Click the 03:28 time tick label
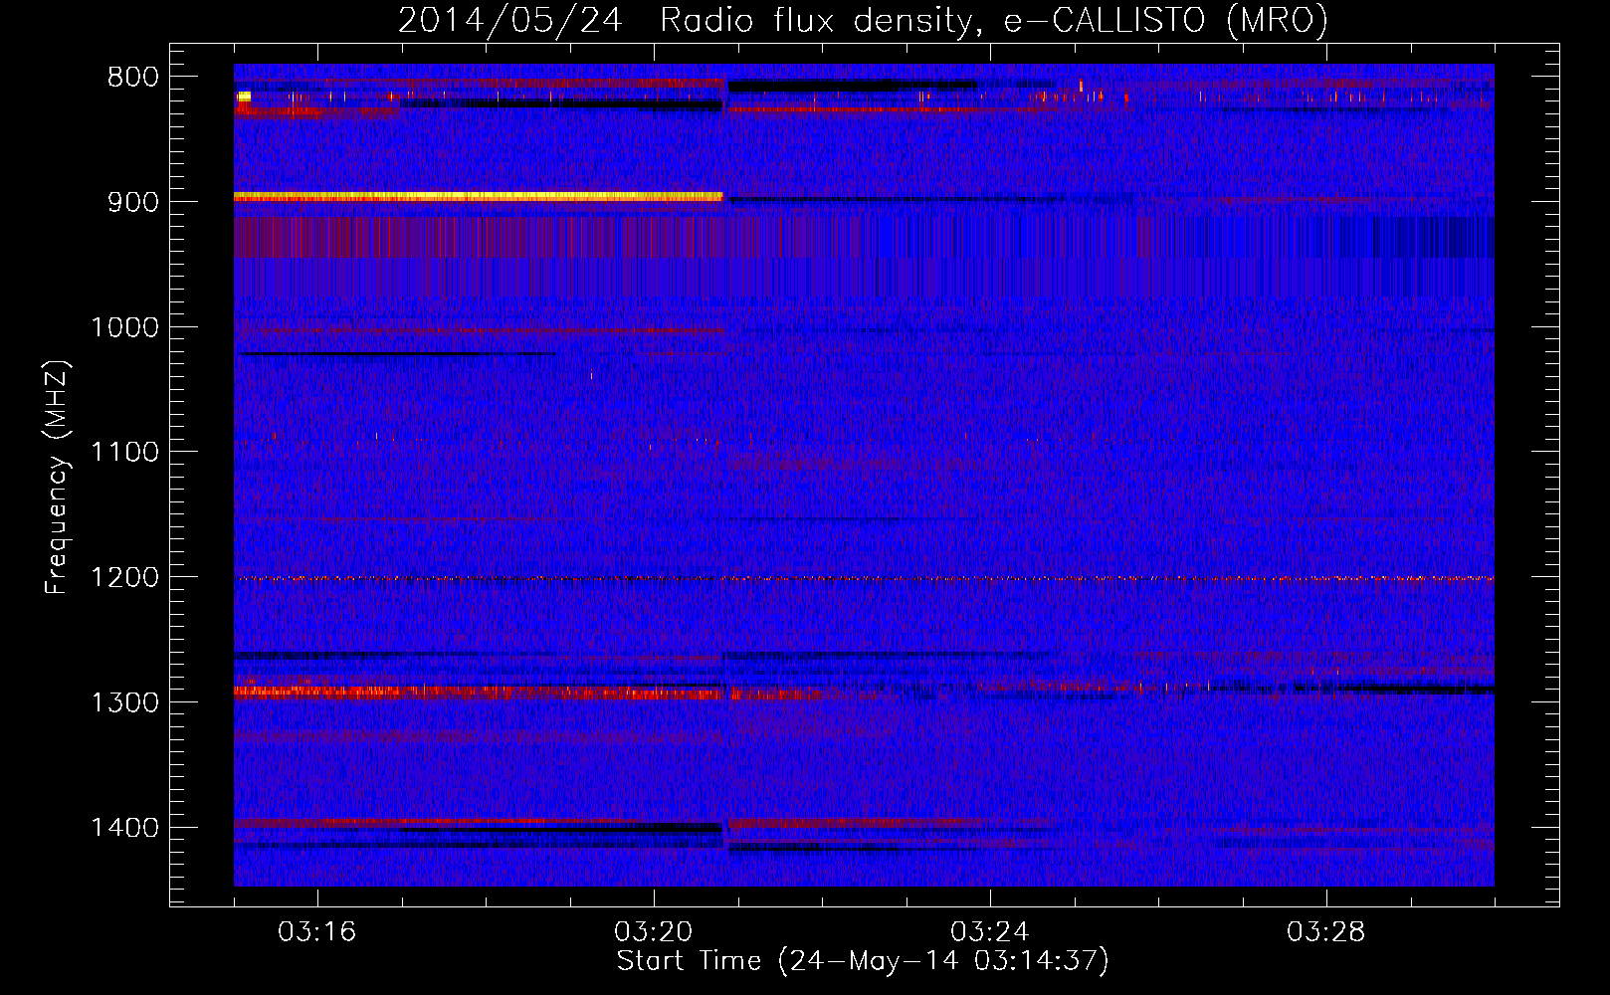Image resolution: width=1610 pixels, height=995 pixels. pyautogui.click(x=1326, y=932)
